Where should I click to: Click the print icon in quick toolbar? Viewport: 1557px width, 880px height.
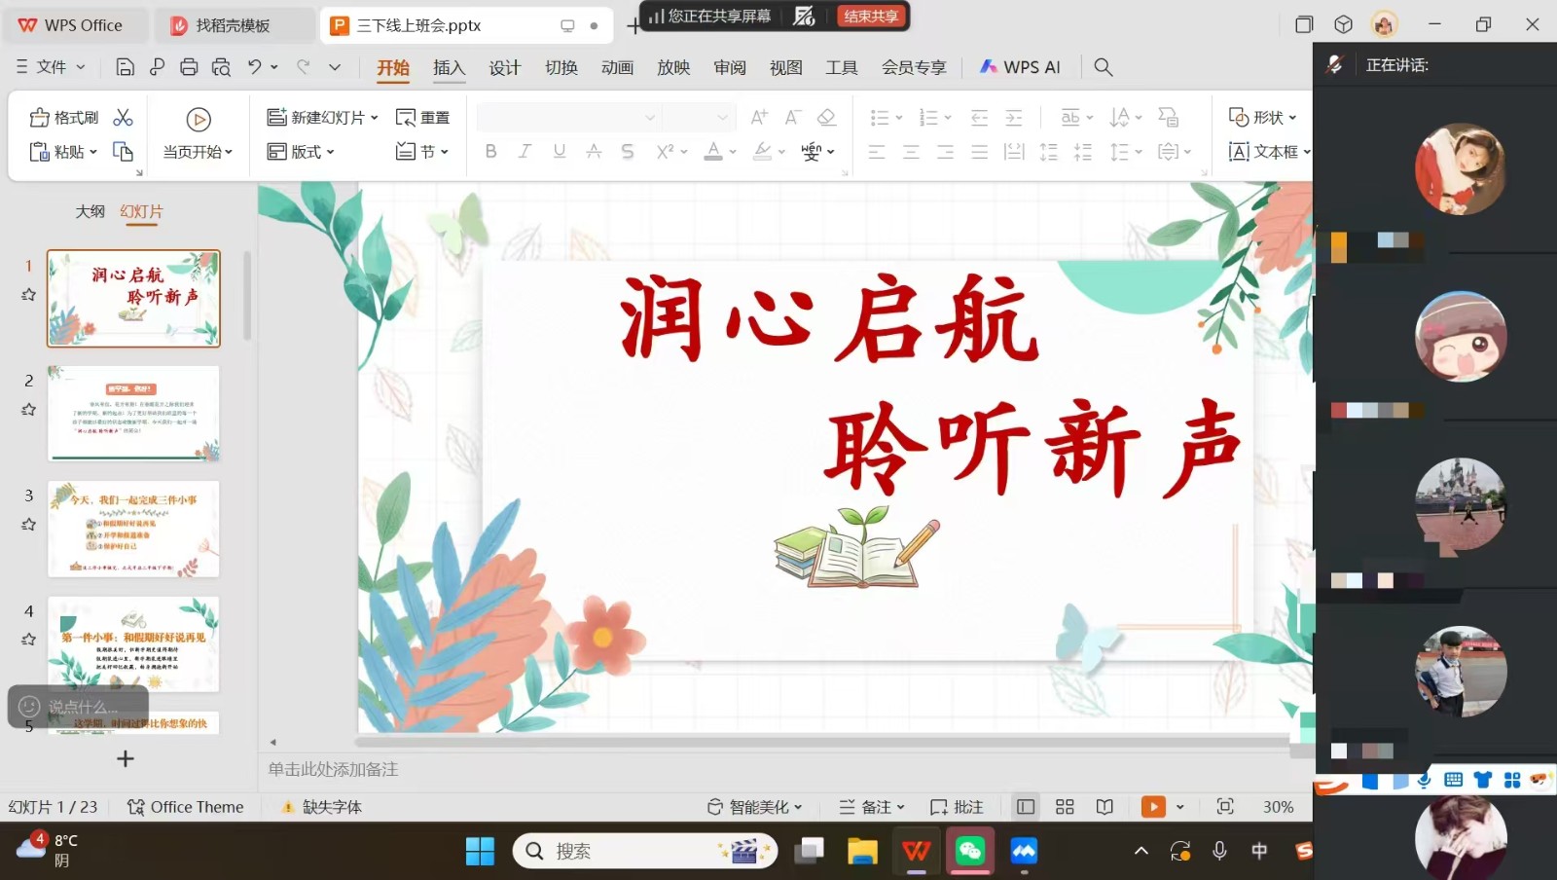[189, 67]
